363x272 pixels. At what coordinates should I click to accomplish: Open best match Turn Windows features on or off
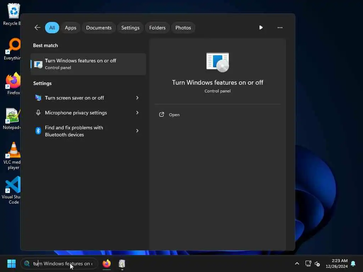[x=88, y=64]
